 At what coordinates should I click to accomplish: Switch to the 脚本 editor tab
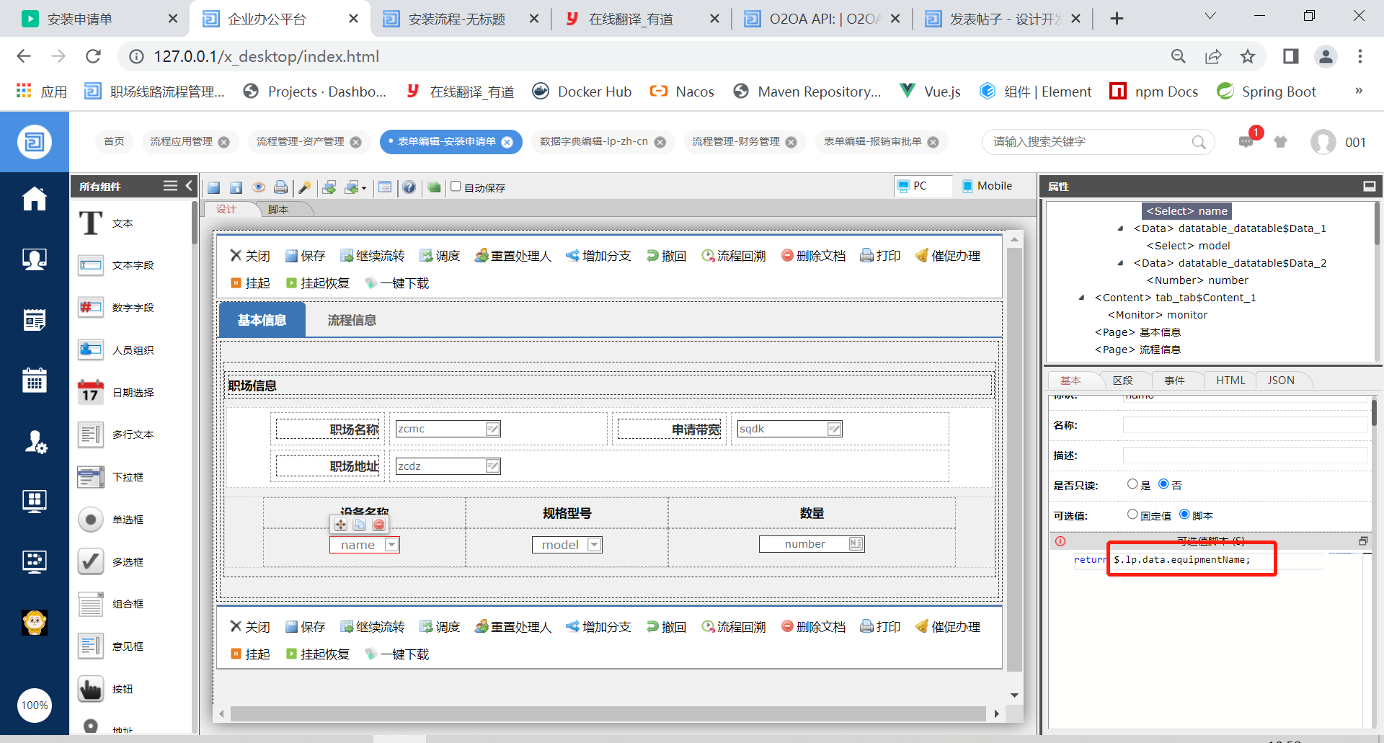coord(278,210)
